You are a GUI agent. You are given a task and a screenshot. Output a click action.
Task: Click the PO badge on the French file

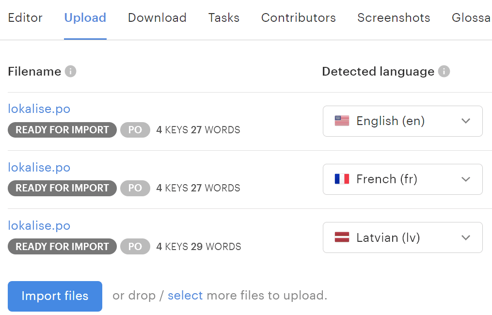135,188
